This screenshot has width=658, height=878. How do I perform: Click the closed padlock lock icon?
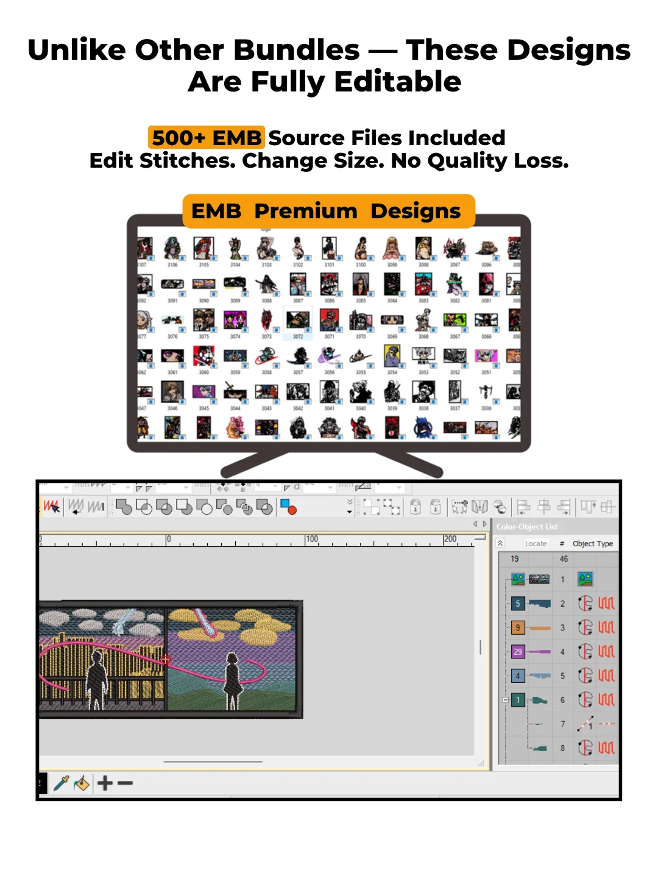point(416,507)
